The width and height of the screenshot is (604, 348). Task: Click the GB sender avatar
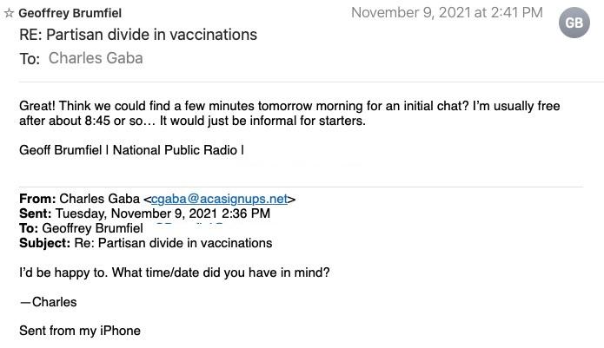point(574,23)
